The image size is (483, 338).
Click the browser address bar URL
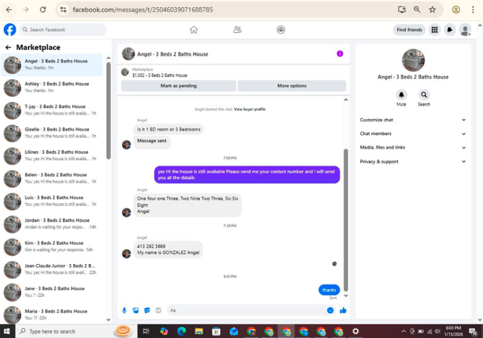pos(142,10)
